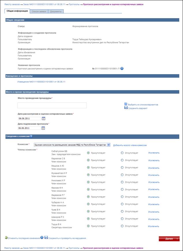This screenshot has height=251, width=183.
Task: Click help icon in Сведения о комиссии header
Action: tap(31, 136)
